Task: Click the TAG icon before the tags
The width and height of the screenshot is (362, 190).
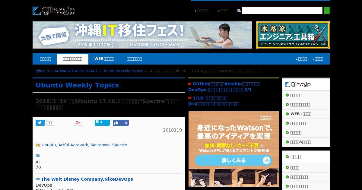Action: pyautogui.click(x=38, y=145)
